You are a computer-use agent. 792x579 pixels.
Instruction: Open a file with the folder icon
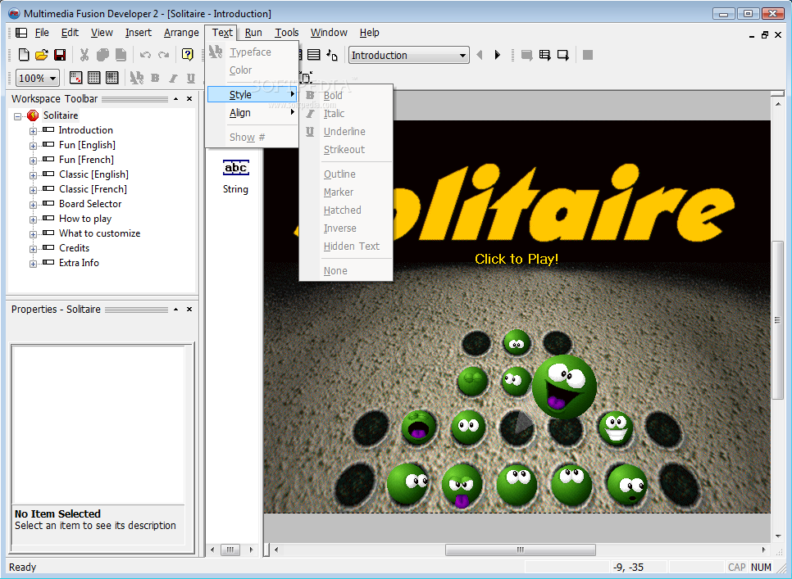click(42, 55)
